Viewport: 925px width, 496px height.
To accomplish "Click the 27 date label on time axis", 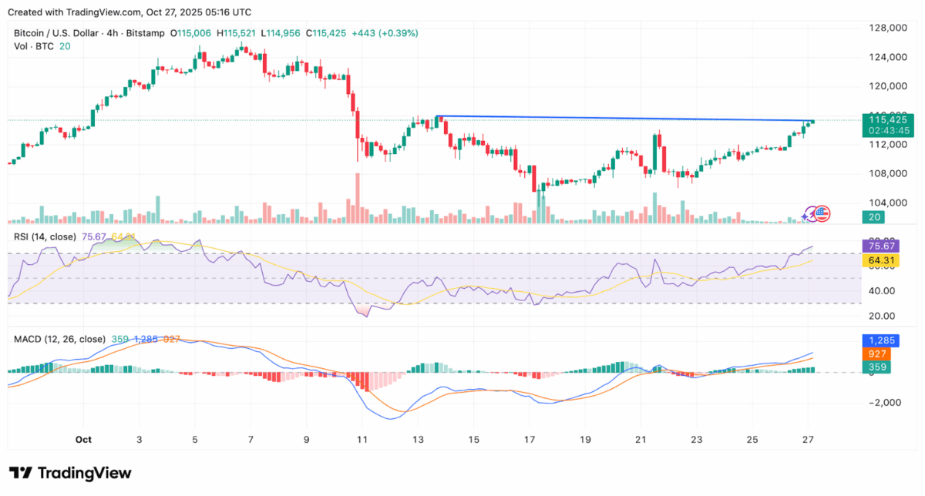I will (808, 439).
